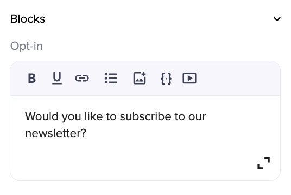This screenshot has width=291, height=195.
Task: Apply underline formatting to the text
Action: [x=57, y=78]
